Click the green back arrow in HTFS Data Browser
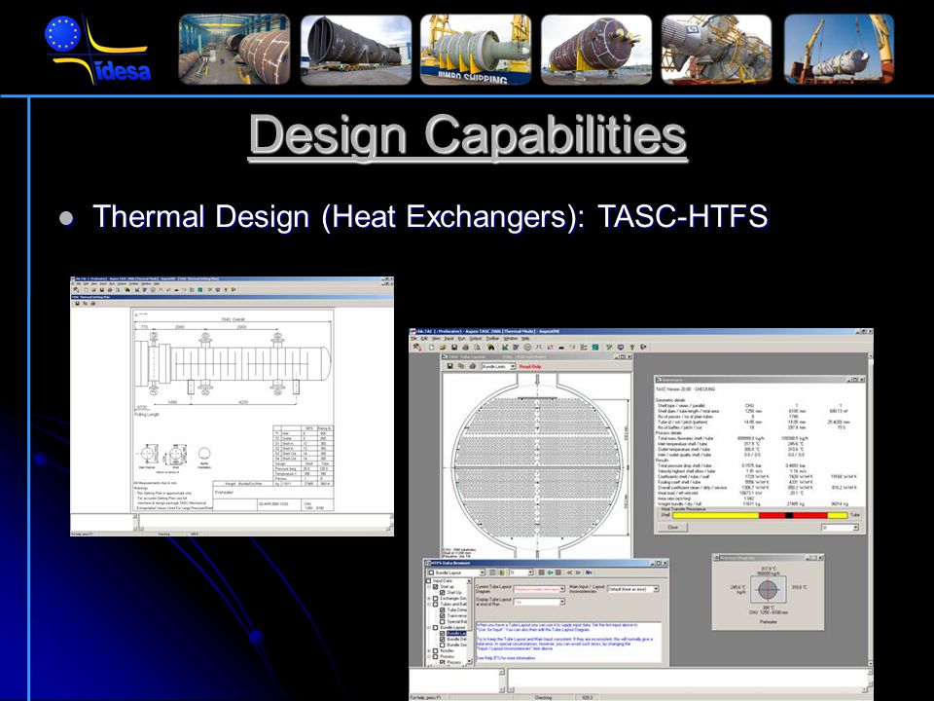 point(550,572)
